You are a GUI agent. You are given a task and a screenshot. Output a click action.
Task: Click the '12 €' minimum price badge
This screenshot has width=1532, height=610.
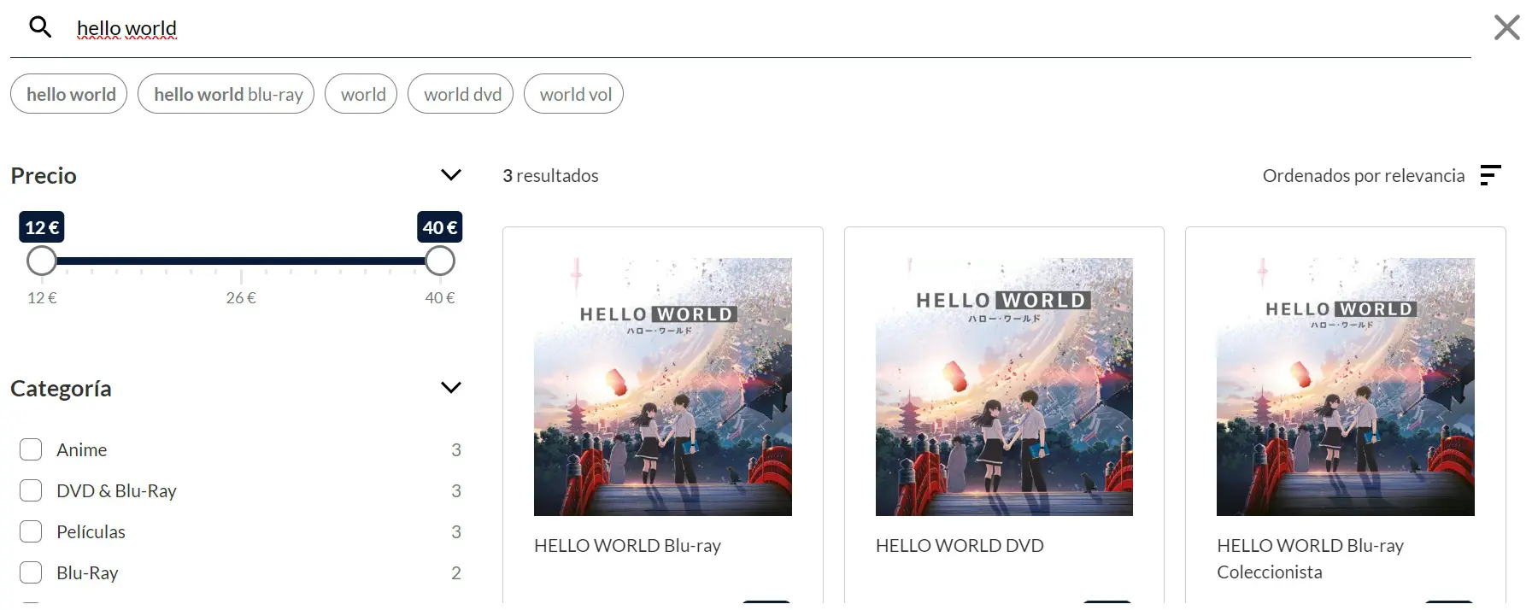pyautogui.click(x=42, y=227)
